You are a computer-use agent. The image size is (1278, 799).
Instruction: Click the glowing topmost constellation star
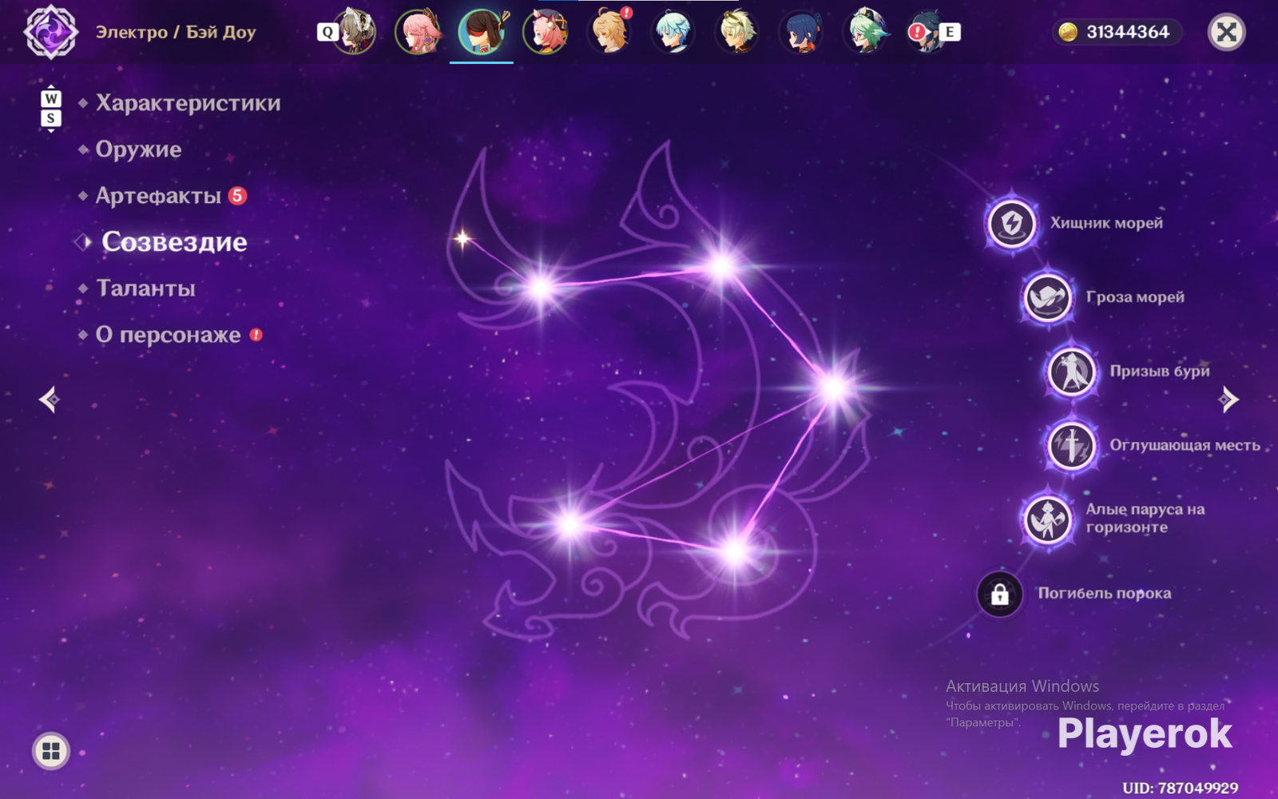722,264
